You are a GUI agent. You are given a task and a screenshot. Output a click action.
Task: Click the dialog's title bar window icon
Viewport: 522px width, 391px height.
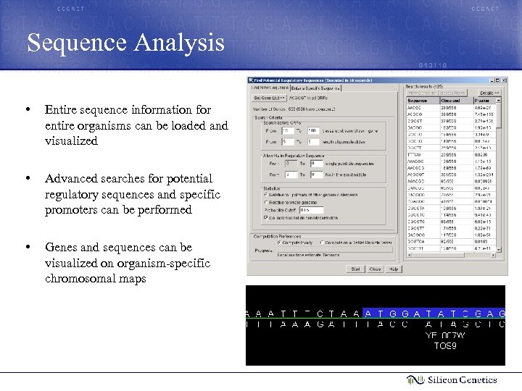coord(251,80)
